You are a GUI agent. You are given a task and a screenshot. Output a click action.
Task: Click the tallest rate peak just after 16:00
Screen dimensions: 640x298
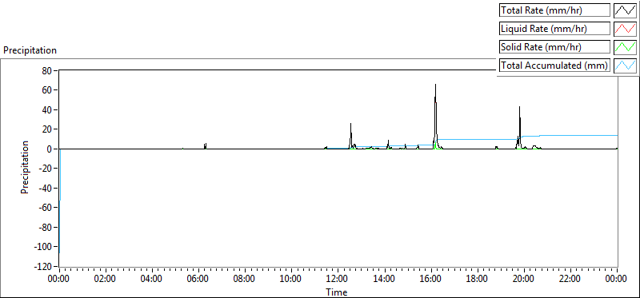coord(435,116)
